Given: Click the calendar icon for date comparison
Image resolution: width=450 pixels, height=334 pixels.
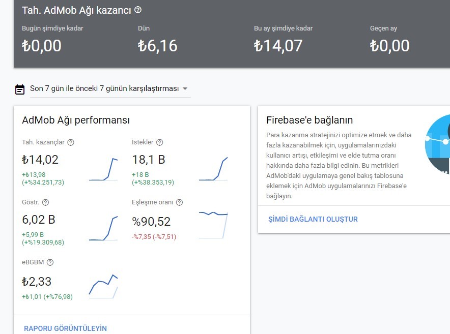Looking at the screenshot, I should 20,89.
